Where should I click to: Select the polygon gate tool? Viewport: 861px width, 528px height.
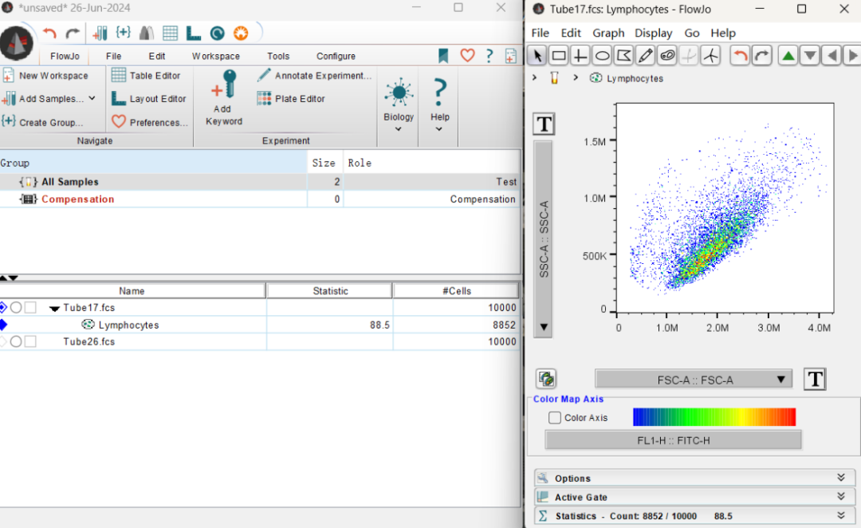click(x=623, y=56)
